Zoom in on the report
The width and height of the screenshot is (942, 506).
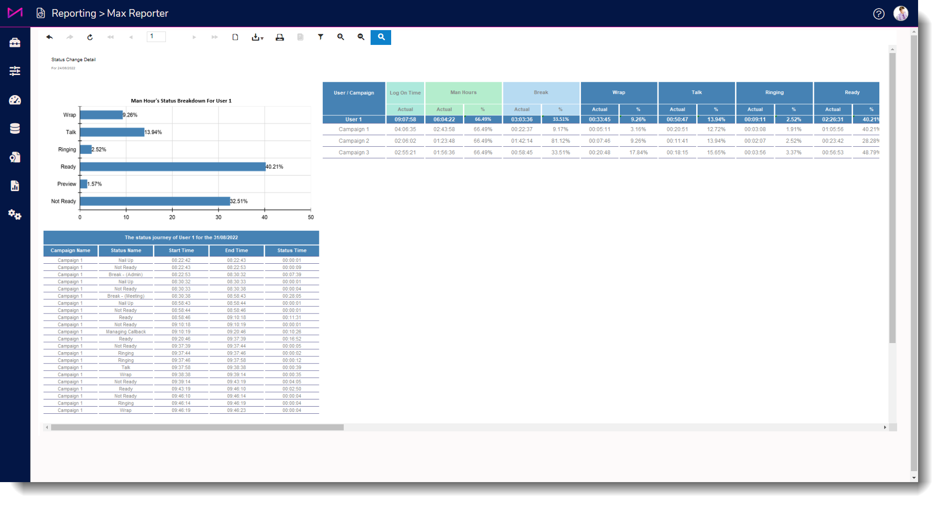pos(341,37)
